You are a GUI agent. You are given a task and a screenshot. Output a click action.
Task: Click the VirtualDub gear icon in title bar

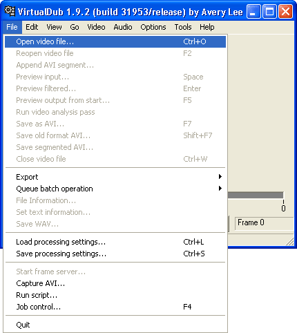[10, 11]
